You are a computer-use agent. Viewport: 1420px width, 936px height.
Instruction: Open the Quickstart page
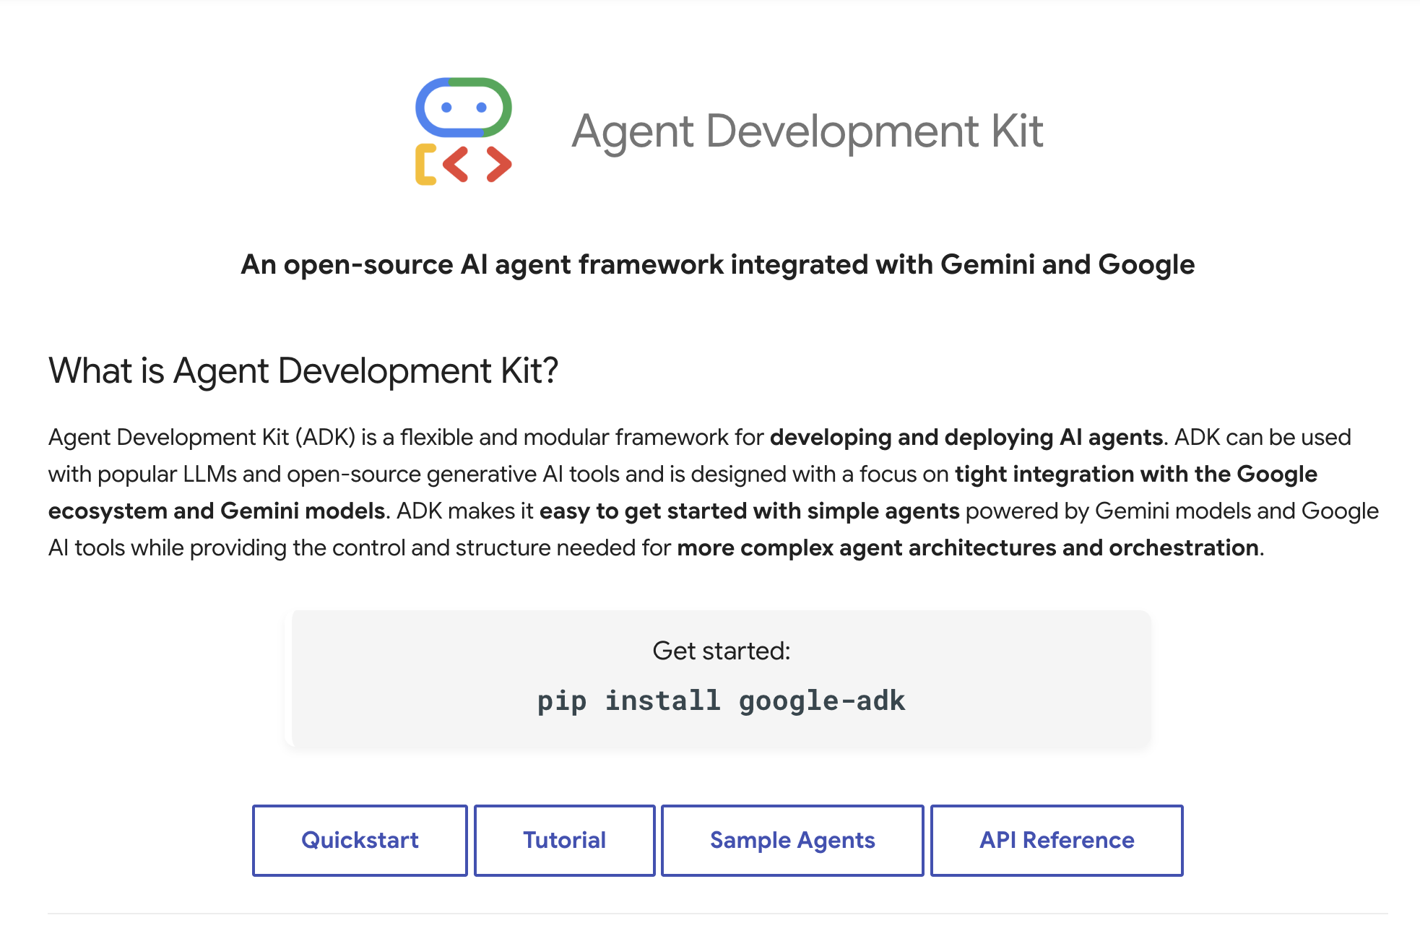(x=359, y=840)
